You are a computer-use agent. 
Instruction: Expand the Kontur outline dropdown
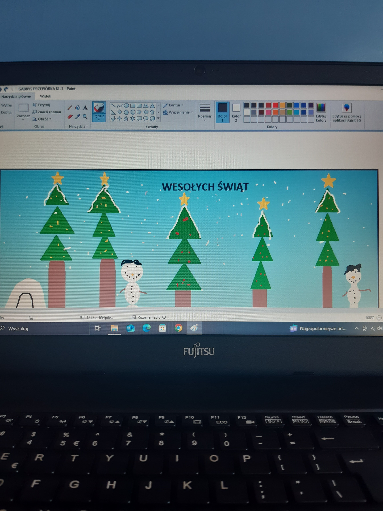[x=173, y=105]
